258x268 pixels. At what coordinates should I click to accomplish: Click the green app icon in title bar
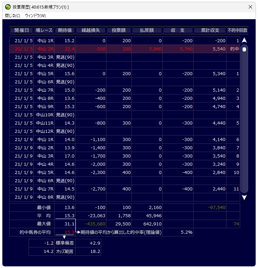click(8, 7)
